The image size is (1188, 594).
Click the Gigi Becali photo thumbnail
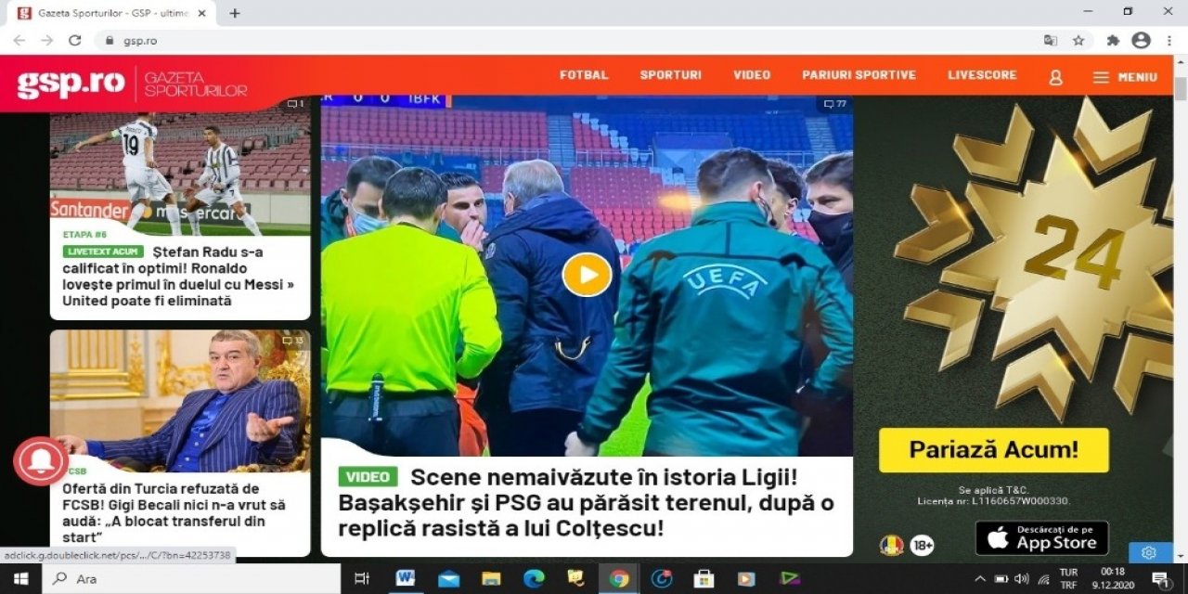pos(180,401)
